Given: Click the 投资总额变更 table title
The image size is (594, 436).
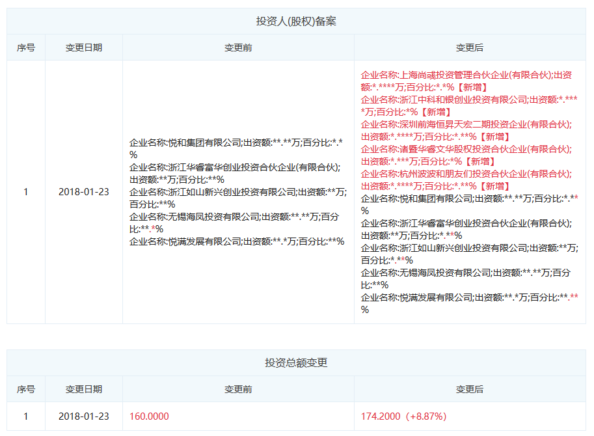Looking at the screenshot, I should 296,362.
